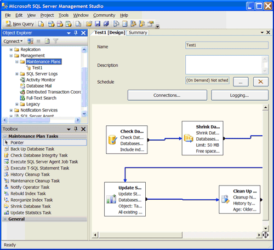This screenshot has height=250, width=274.
Task: Select Reorganize Index Task in Toolbox
Action: [31, 200]
